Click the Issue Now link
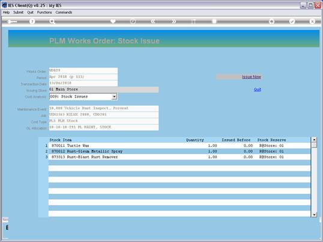 click(252, 77)
